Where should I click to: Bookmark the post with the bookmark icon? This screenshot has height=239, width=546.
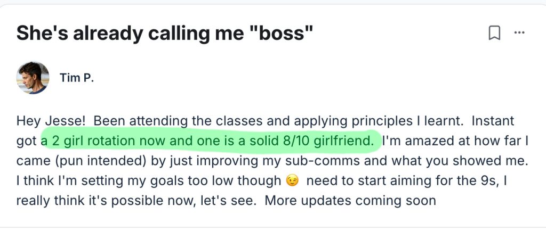[x=494, y=34]
